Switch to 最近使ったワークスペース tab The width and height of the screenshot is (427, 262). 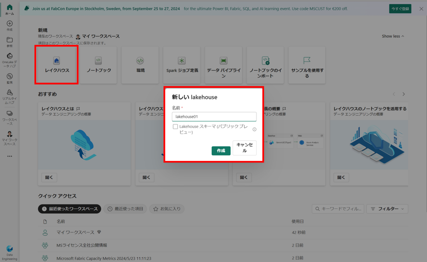click(70, 209)
